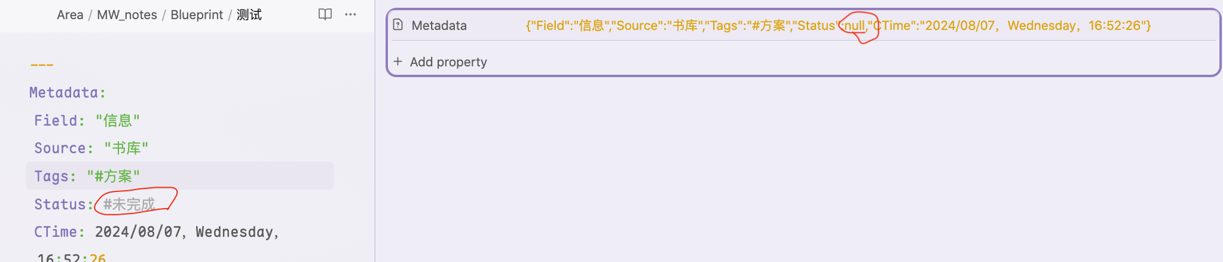Click the #未完成 Status value
1223x262 pixels.
tap(129, 205)
